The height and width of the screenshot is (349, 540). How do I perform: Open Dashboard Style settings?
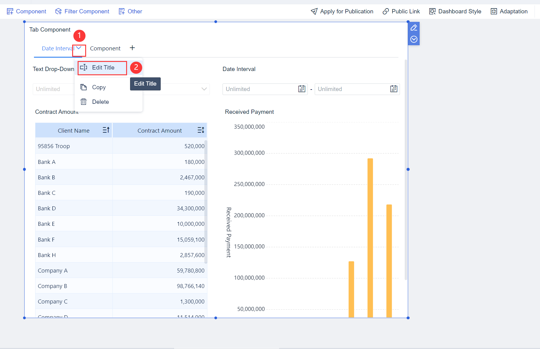(x=432, y=11)
